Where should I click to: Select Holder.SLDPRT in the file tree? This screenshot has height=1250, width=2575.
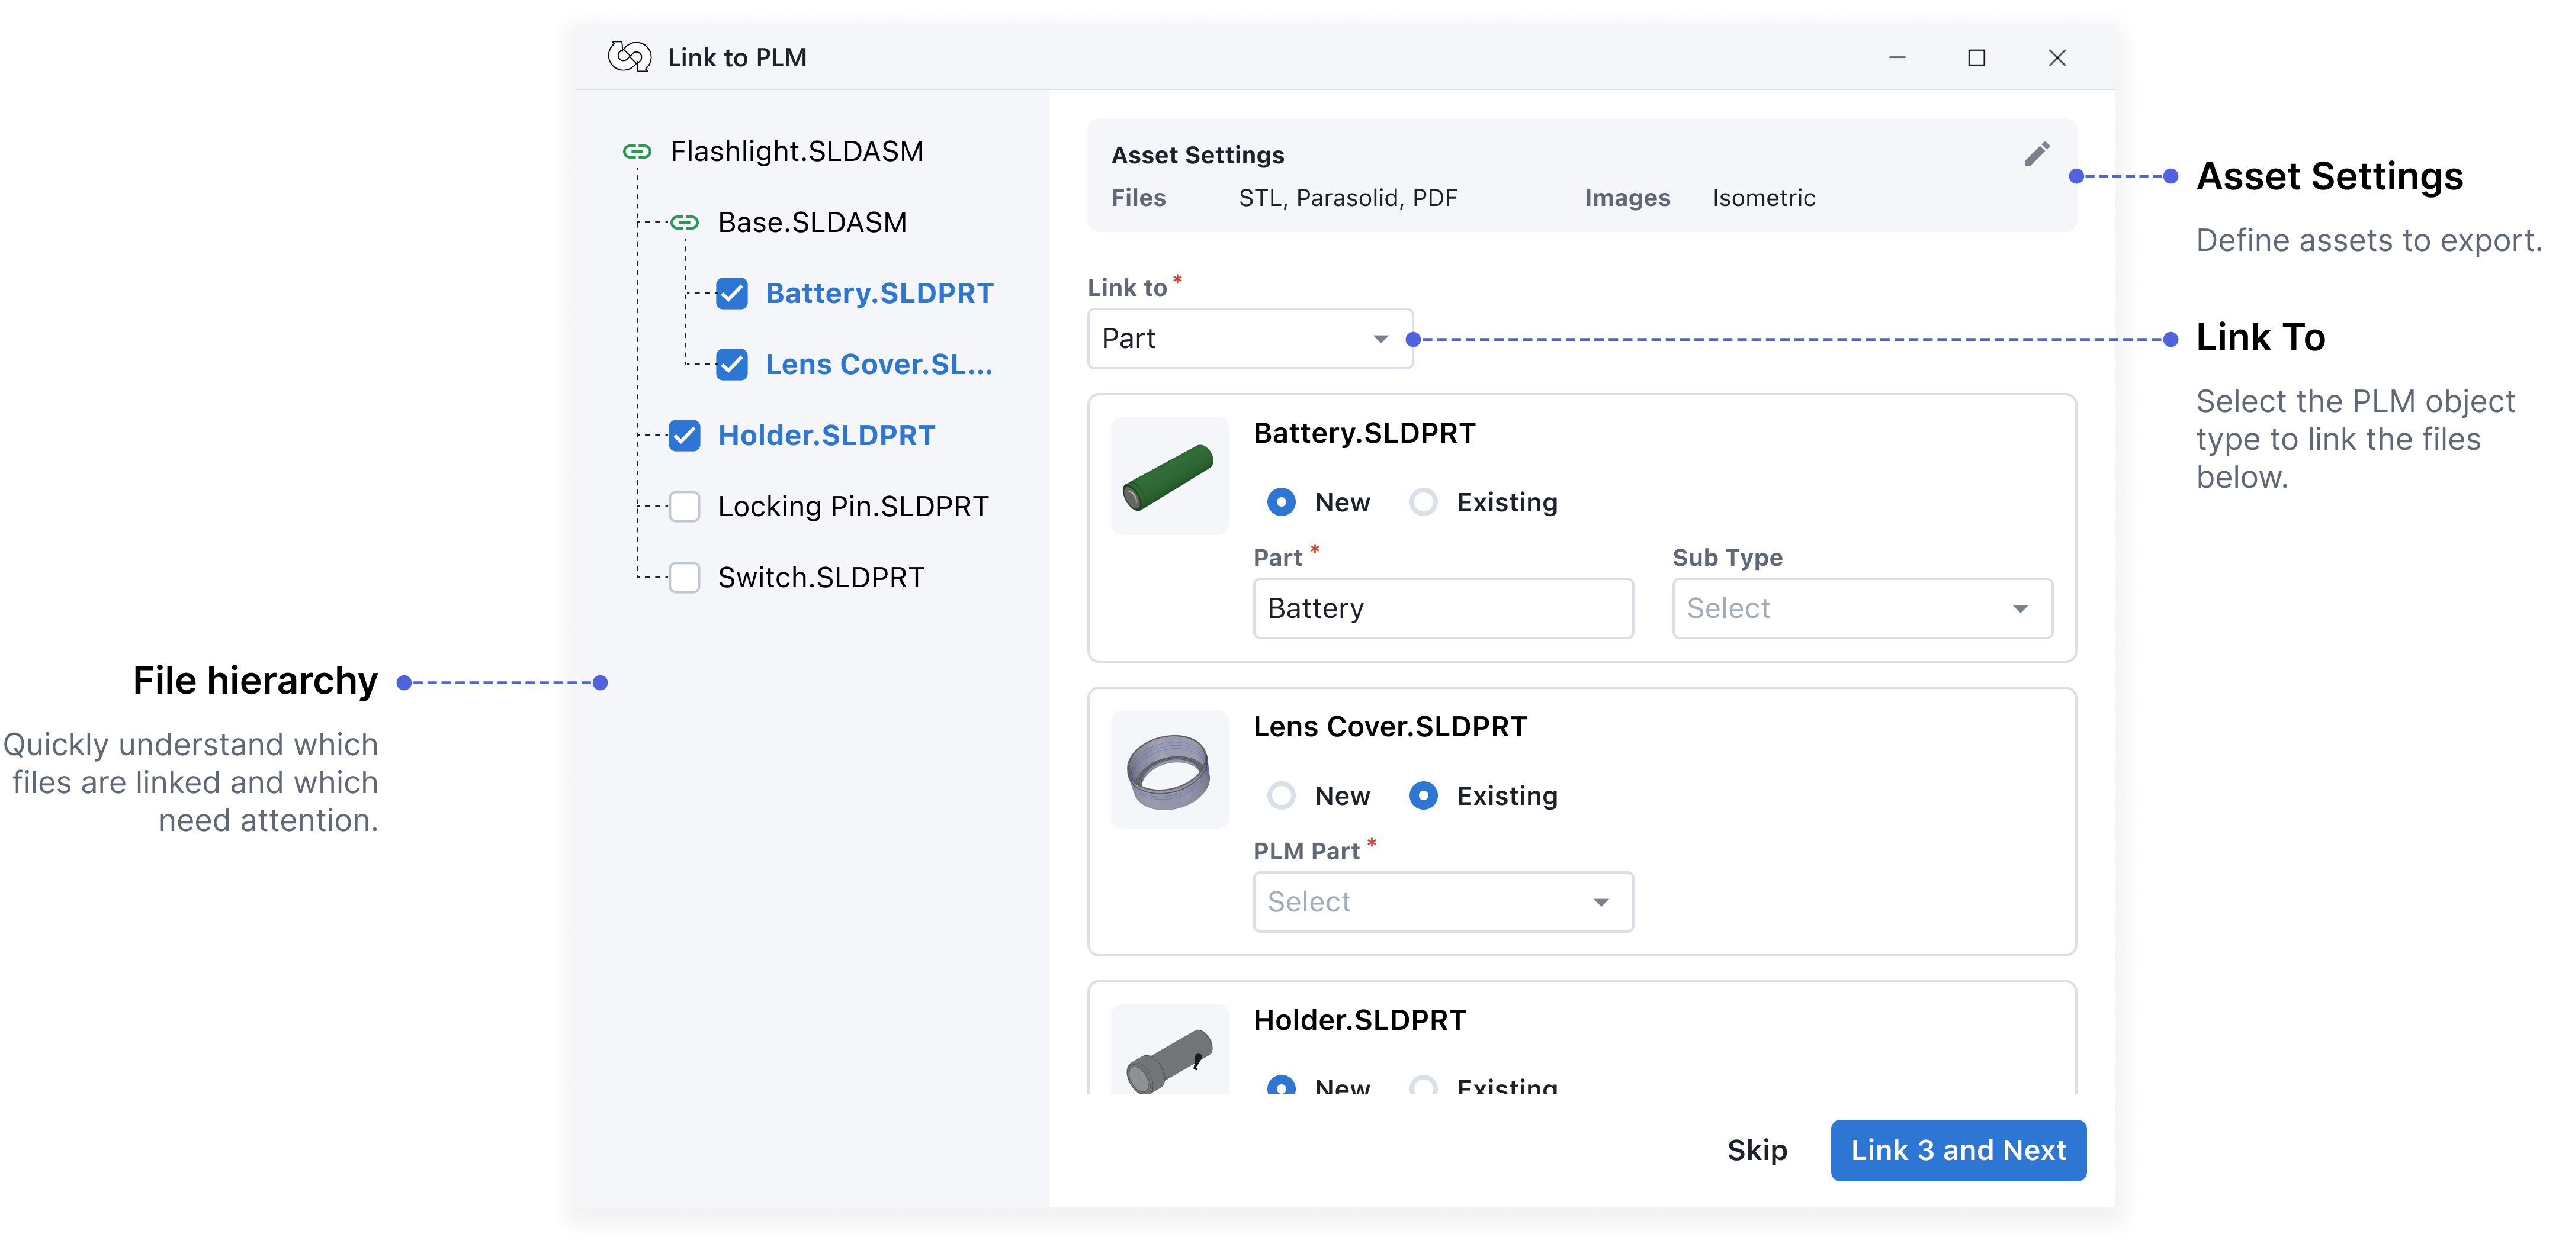pos(826,436)
